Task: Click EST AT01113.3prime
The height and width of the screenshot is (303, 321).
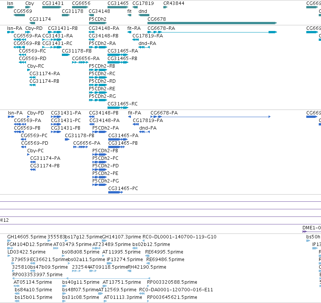Action: (x=123, y=297)
